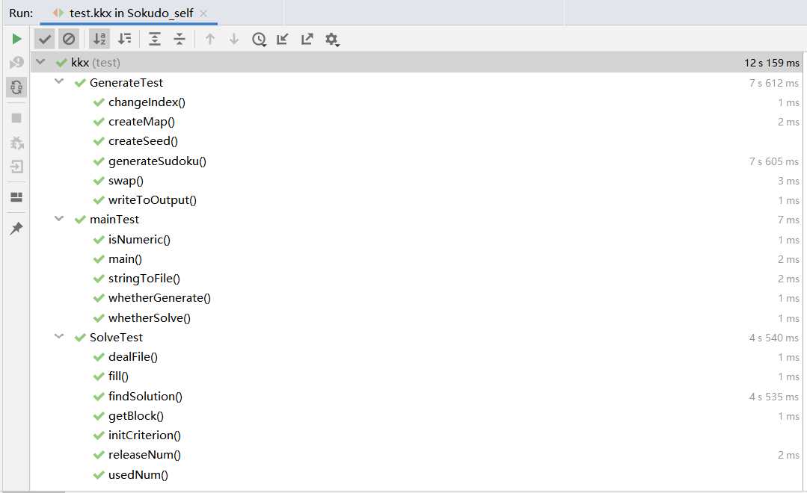Click the green checkmark beside findSolution()
Image resolution: width=807 pixels, height=493 pixels.
[x=99, y=397]
